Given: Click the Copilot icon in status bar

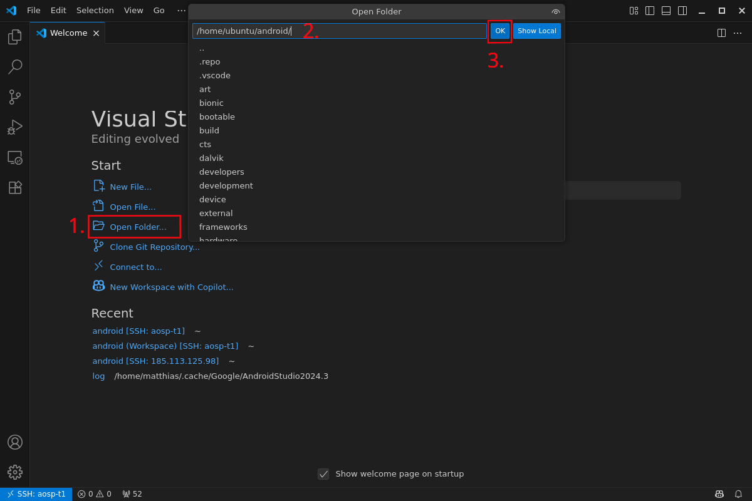Looking at the screenshot, I should tap(719, 494).
